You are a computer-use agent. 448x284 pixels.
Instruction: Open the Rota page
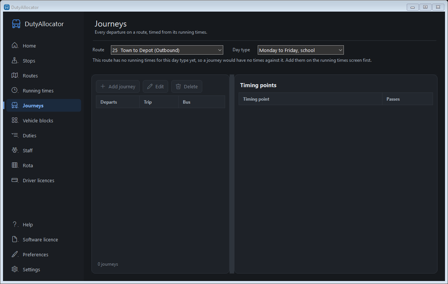pos(44,165)
